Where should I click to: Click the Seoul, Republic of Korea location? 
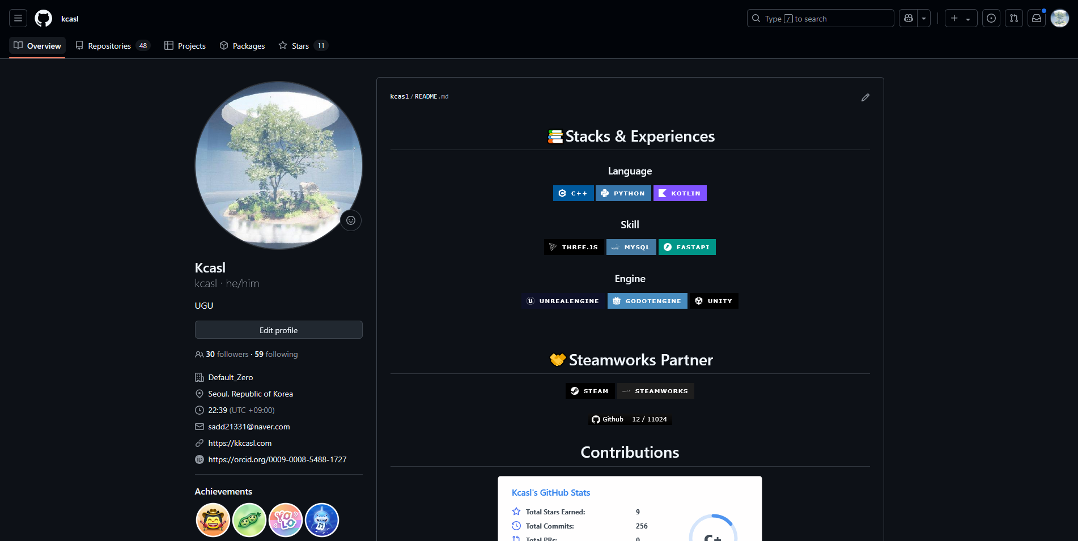click(x=251, y=394)
